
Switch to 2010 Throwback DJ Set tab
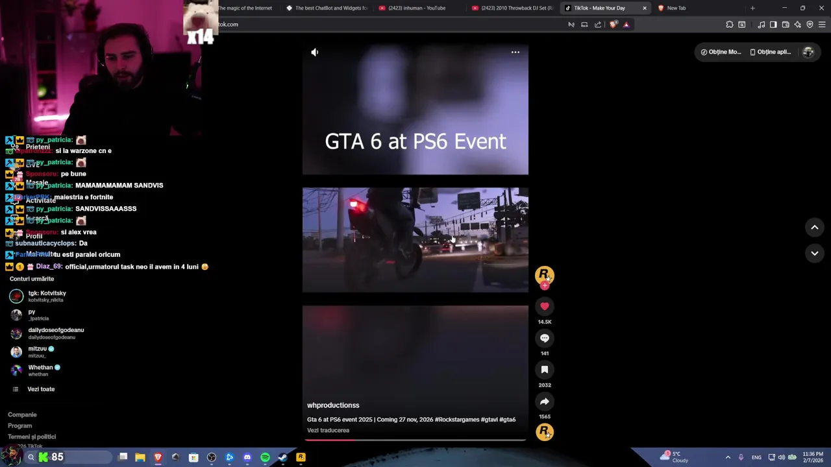513,8
